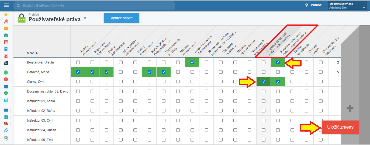370x145 pixels.
Task: Click the green shield sidebar icon
Action: coord(6,93)
